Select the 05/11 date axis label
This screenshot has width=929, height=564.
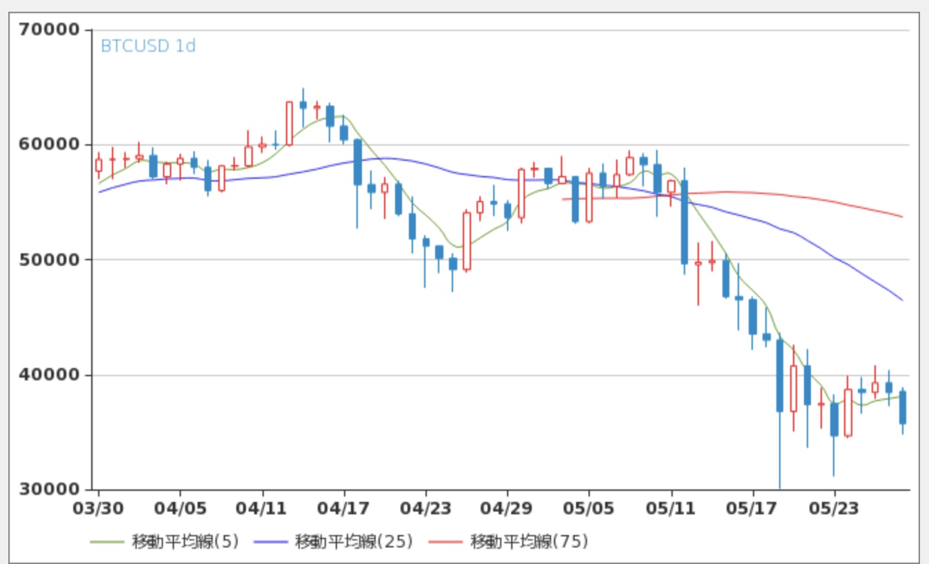(671, 509)
